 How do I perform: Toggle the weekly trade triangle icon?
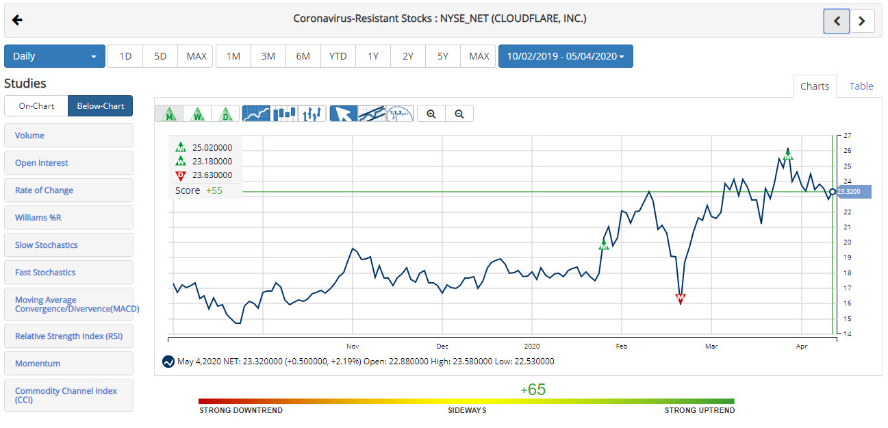tap(197, 114)
